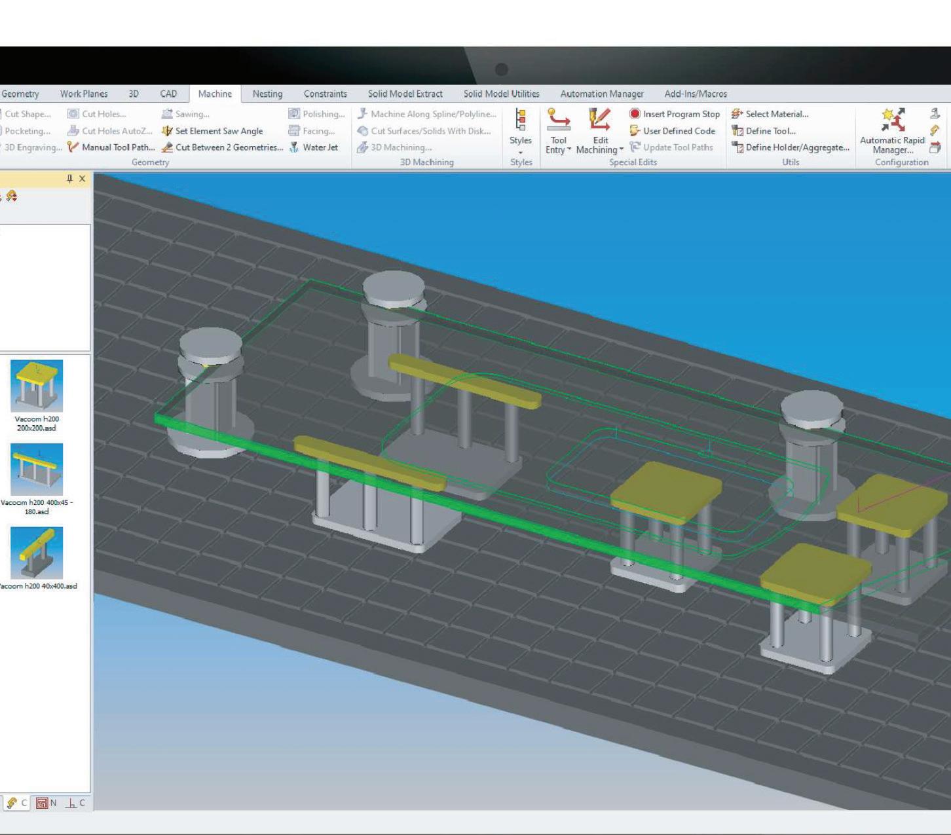Open the Solid Model Utilities tab
951x835 pixels.
coord(502,94)
